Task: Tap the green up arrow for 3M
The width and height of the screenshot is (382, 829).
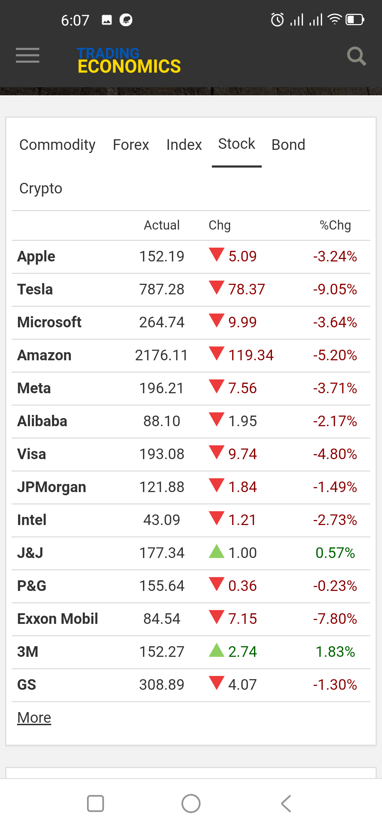Action: click(x=216, y=651)
